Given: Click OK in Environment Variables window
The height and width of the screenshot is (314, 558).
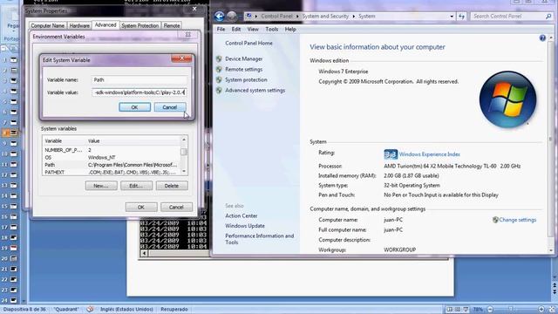Looking at the screenshot, I should pos(141,207).
